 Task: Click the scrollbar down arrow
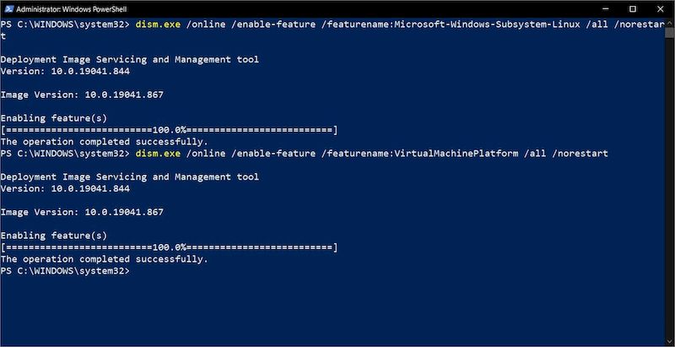pyautogui.click(x=669, y=341)
